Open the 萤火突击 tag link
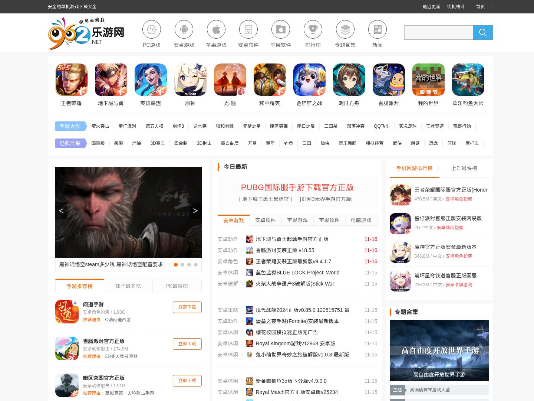 100,126
